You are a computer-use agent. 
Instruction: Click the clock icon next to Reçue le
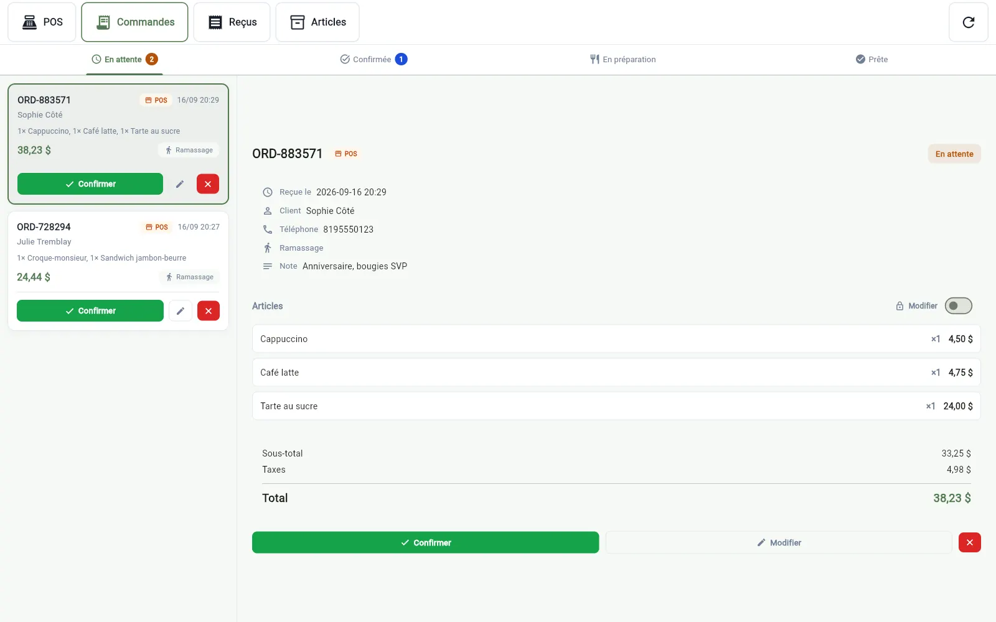point(268,192)
